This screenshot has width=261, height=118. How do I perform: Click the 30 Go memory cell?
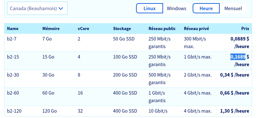(x=48, y=75)
